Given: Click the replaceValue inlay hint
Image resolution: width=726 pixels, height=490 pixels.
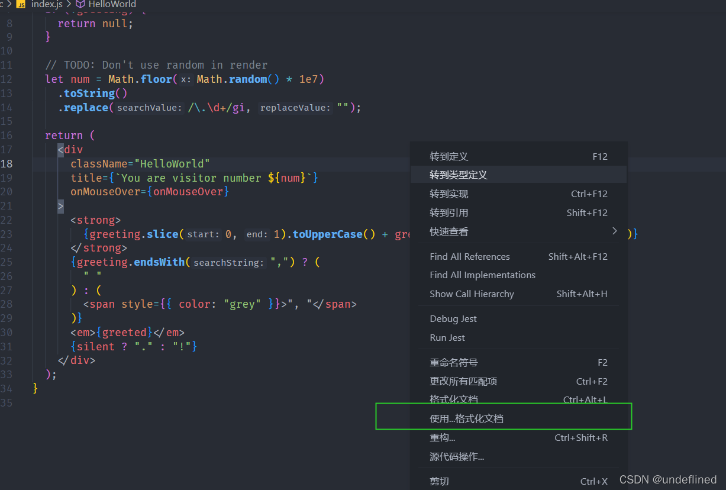Looking at the screenshot, I should 295,108.
